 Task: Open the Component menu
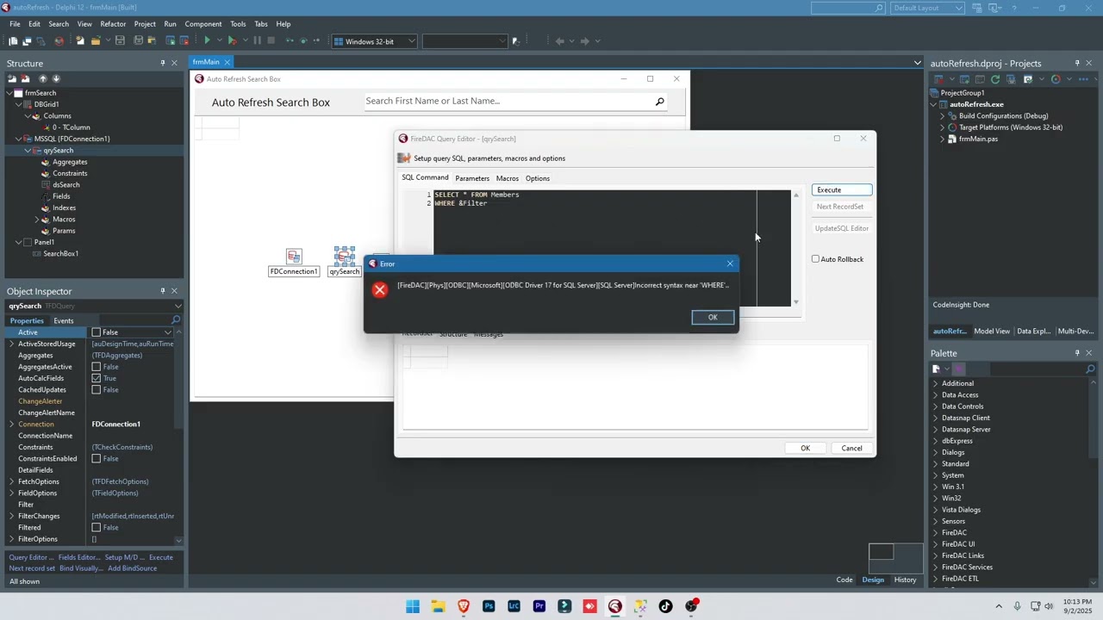click(203, 24)
